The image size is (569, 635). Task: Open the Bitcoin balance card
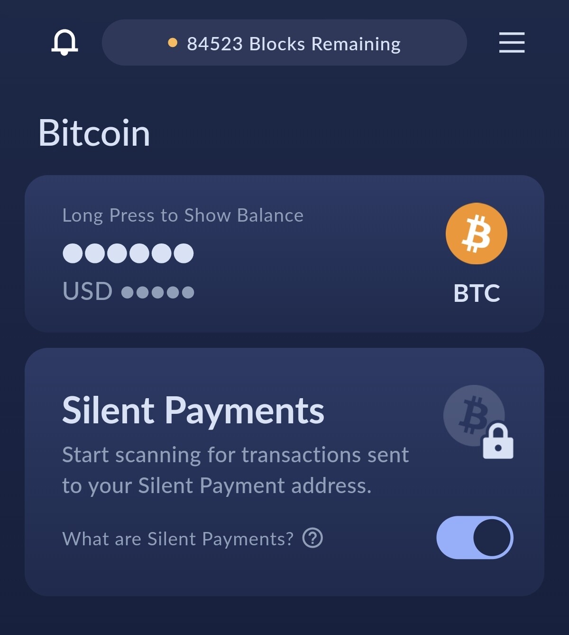click(284, 254)
